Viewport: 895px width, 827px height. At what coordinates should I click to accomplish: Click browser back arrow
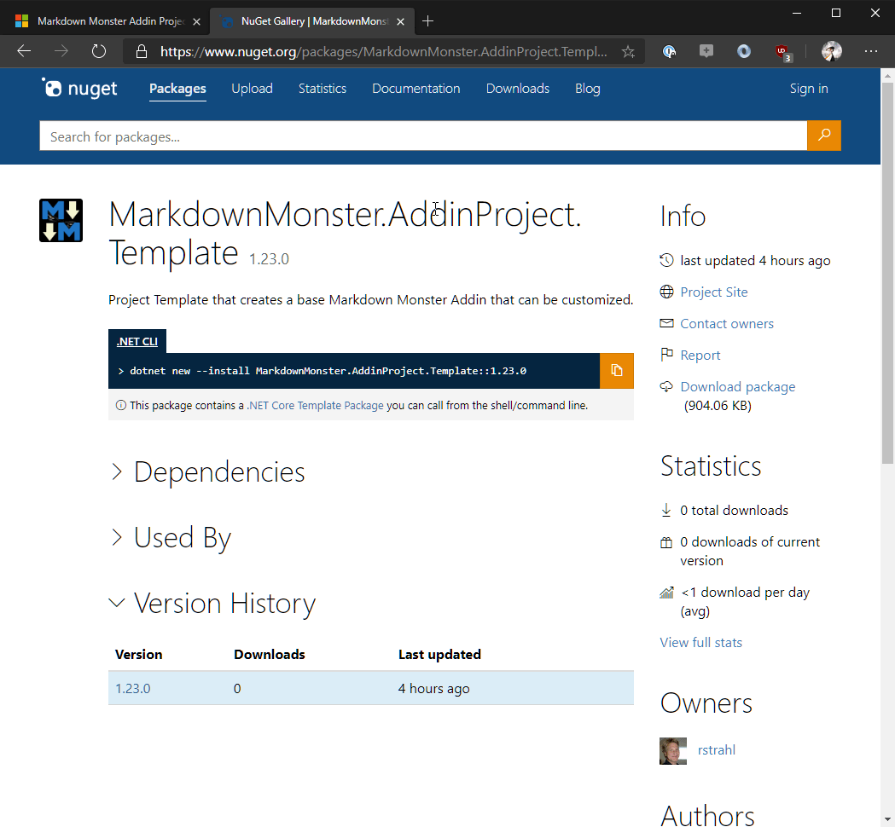(x=24, y=51)
